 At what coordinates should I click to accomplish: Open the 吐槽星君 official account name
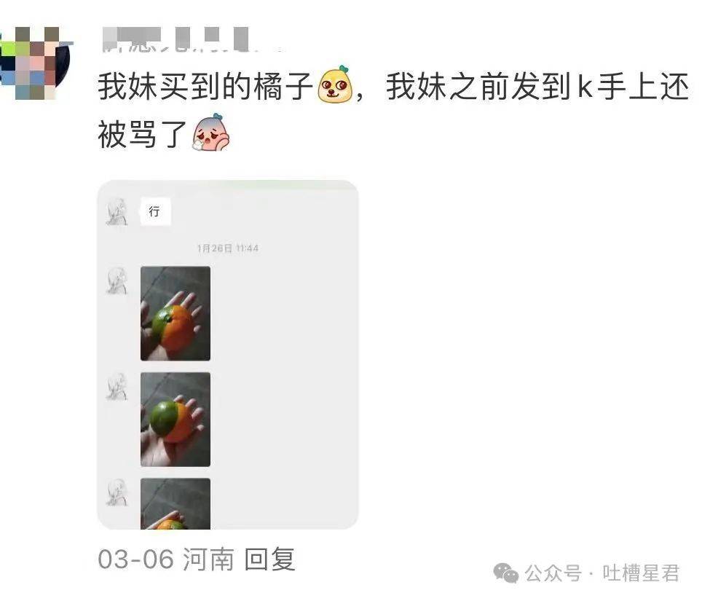tap(641, 573)
